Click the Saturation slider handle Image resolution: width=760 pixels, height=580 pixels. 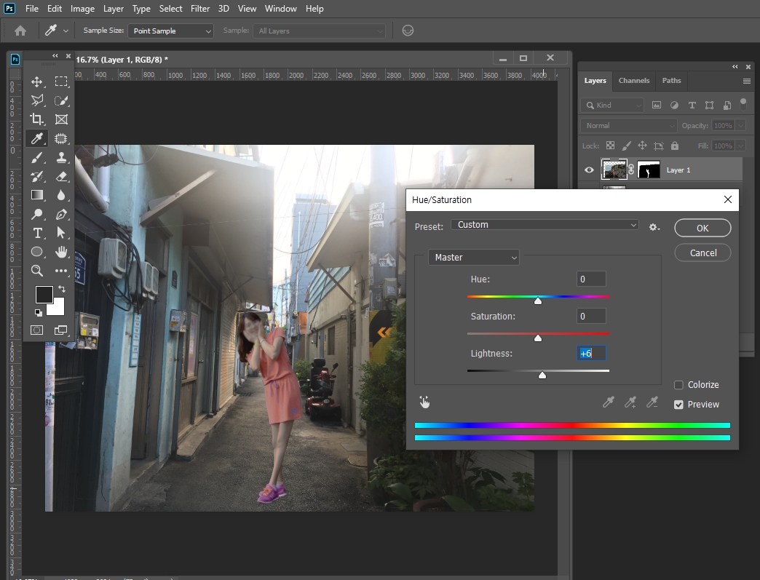(538, 338)
